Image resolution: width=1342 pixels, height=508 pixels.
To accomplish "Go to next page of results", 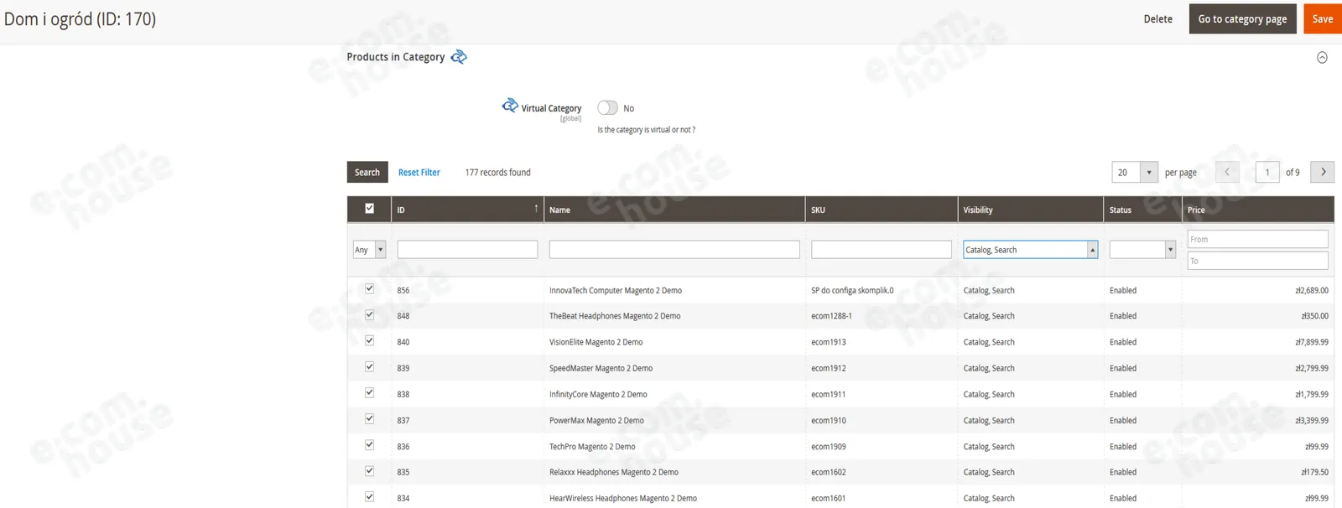I will (1323, 172).
